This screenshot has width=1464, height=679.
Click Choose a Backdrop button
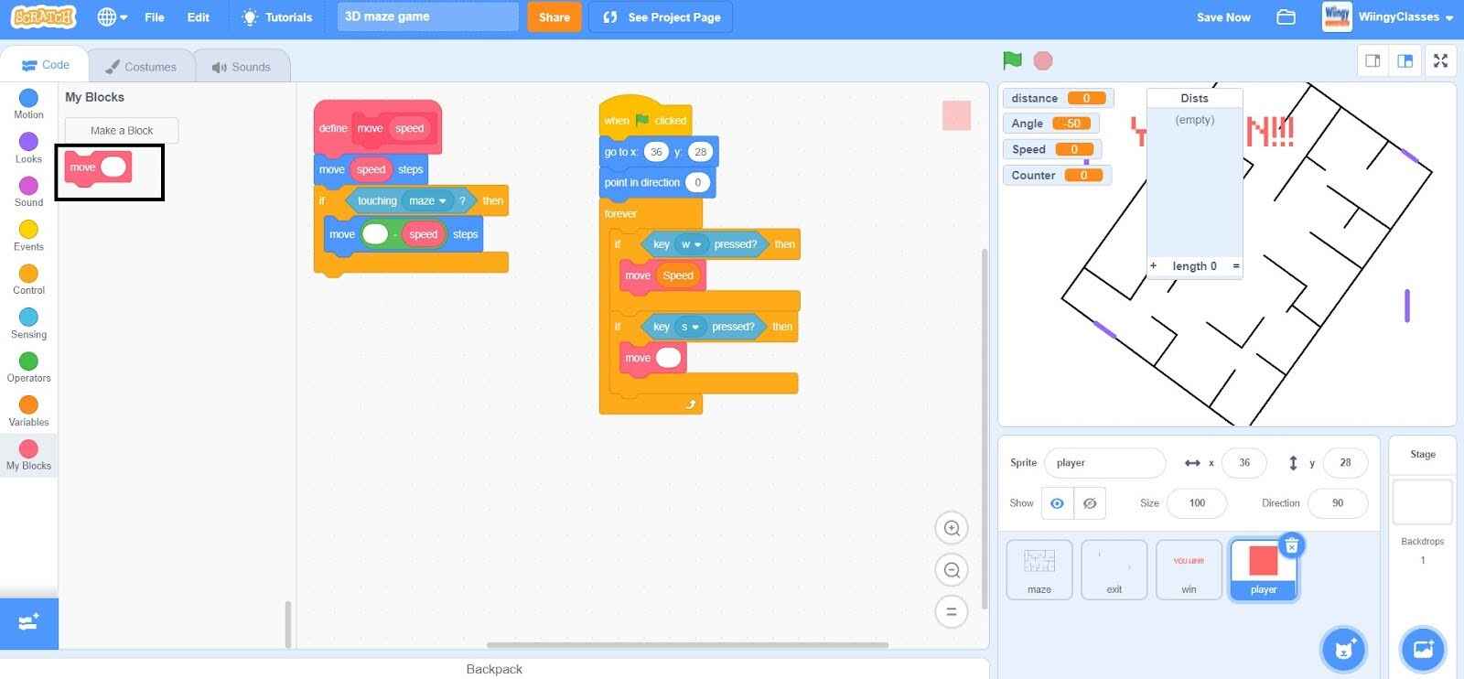[x=1423, y=649]
